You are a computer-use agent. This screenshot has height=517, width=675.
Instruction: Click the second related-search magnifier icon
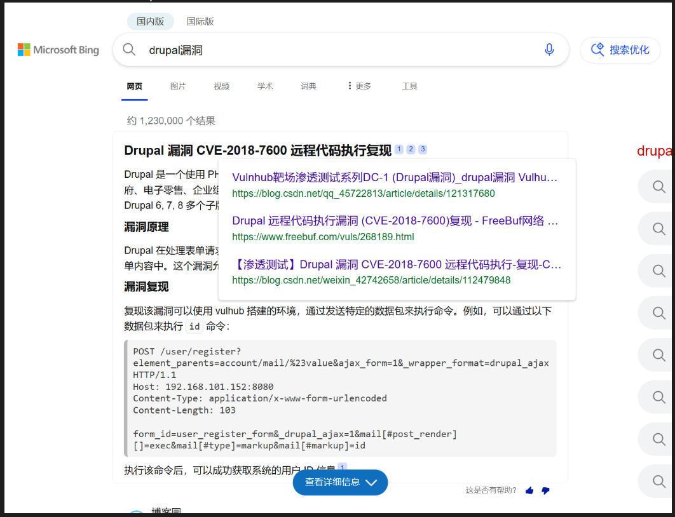[x=659, y=229]
